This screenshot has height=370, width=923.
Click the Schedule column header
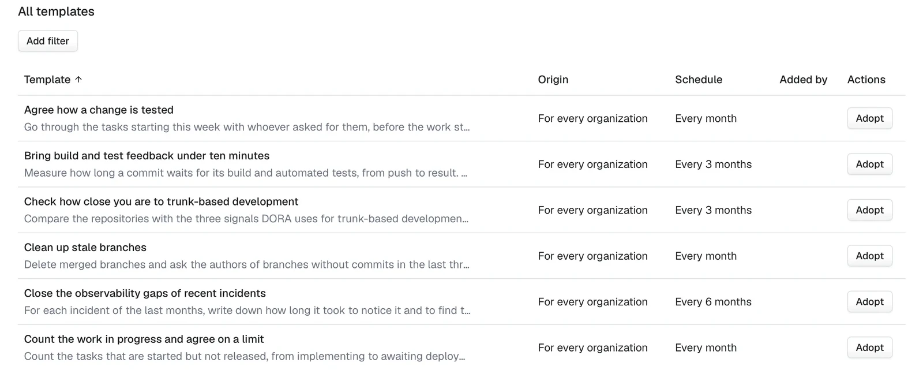click(699, 80)
